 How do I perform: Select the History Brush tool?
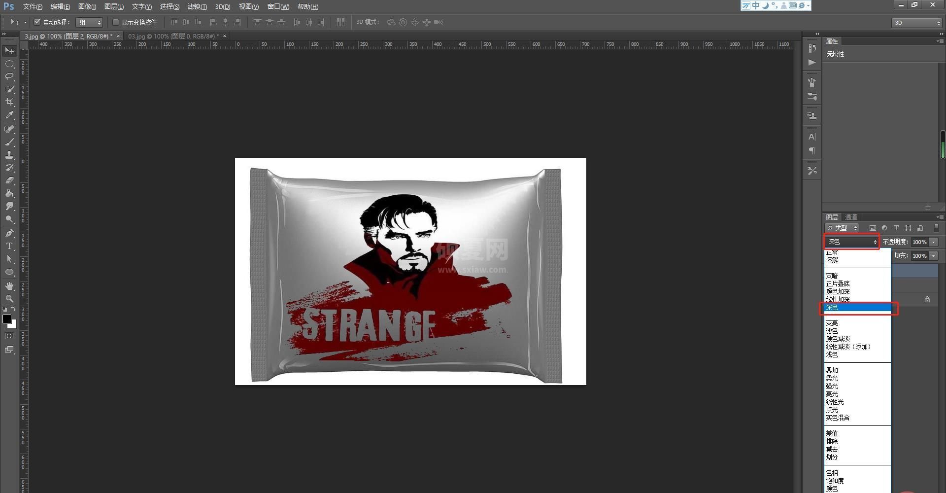click(9, 168)
